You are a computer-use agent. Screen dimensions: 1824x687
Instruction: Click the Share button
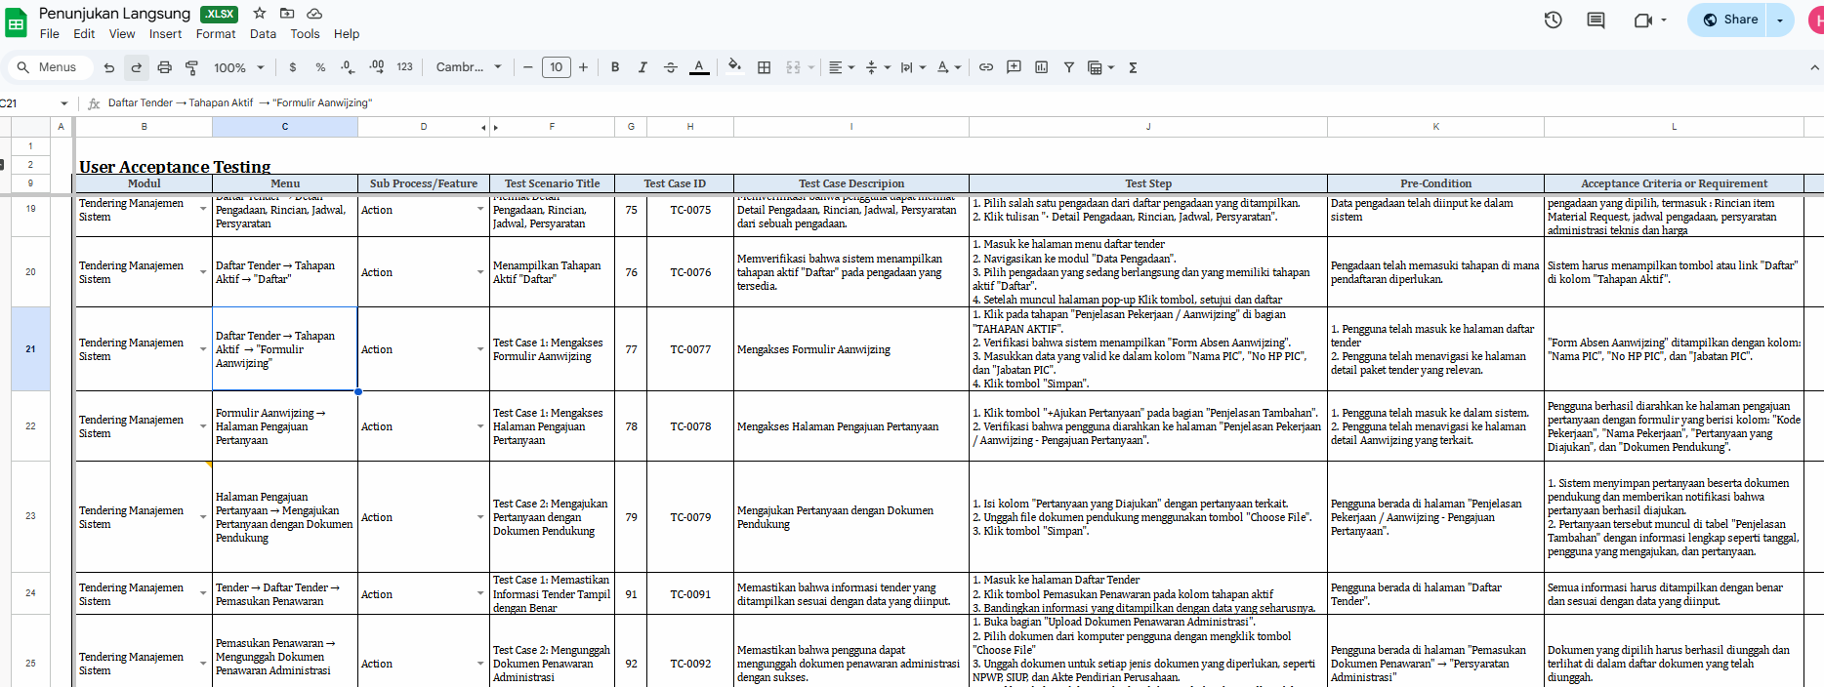(1730, 20)
